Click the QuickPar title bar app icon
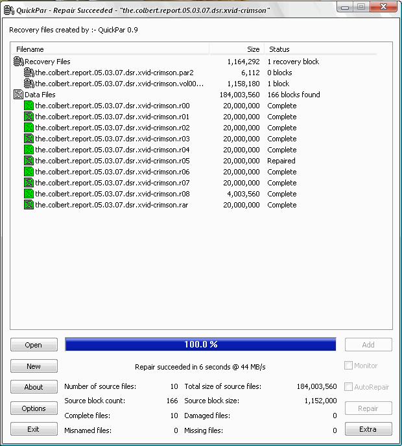This screenshot has height=446, width=402. [x=8, y=10]
